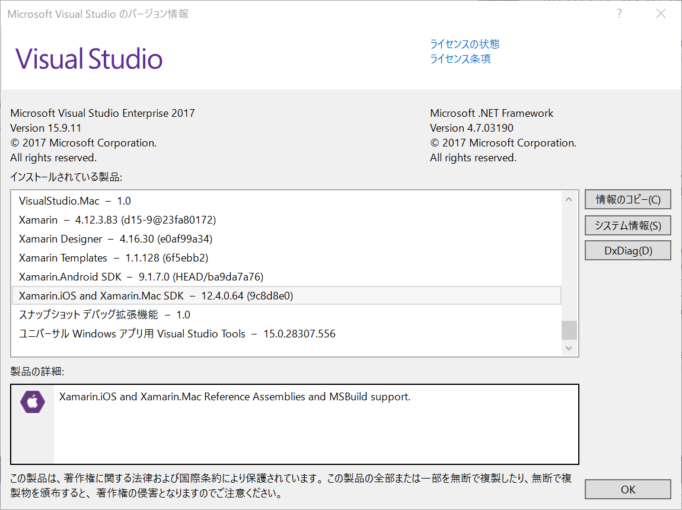Click the help question mark icon
Viewport: 682px width, 510px height.
pos(619,14)
